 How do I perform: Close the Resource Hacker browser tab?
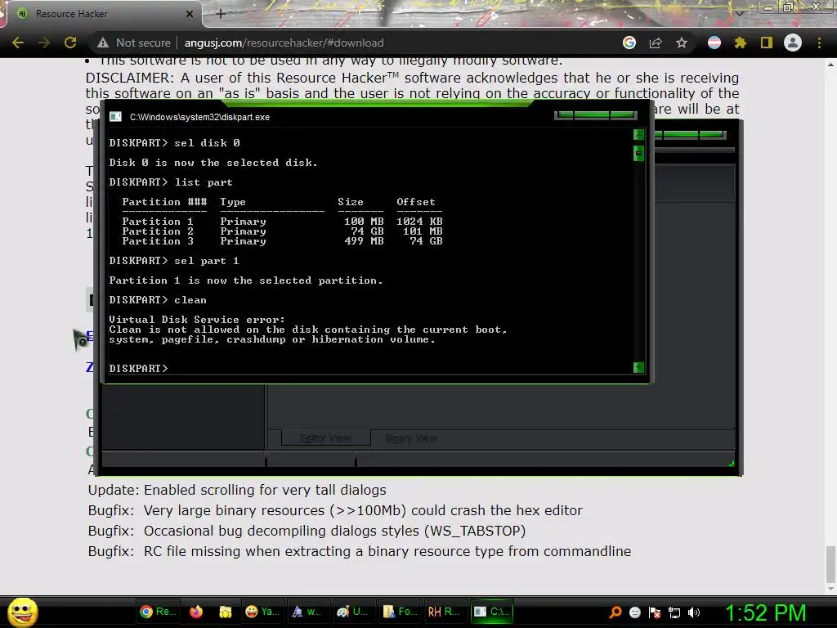coord(190,14)
